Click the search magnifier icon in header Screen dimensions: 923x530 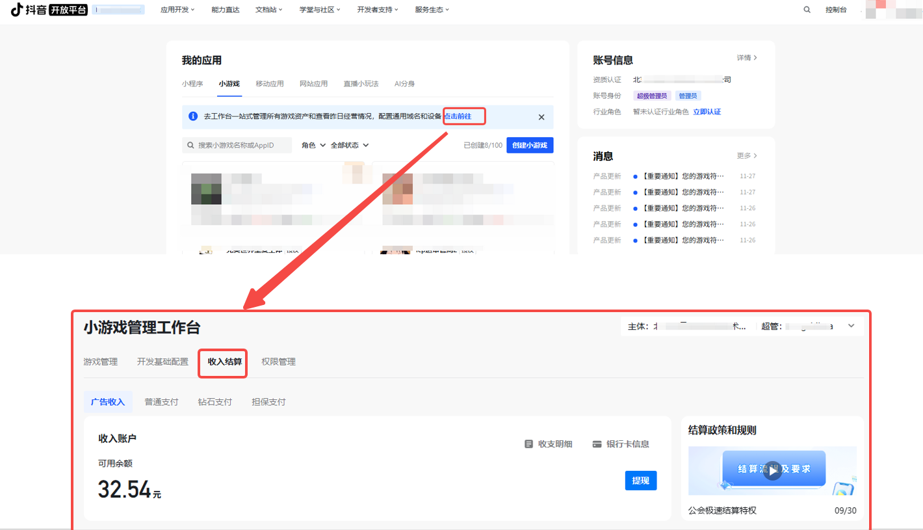[807, 10]
